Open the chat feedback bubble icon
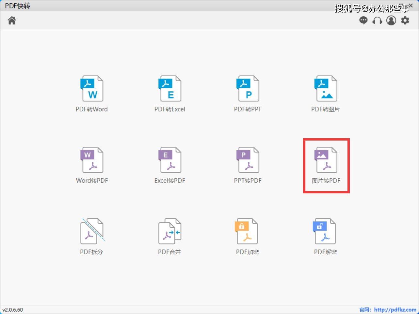419x314 pixels. [x=363, y=21]
